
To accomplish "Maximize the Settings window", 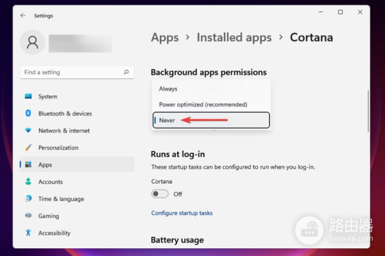I will click(x=340, y=12).
